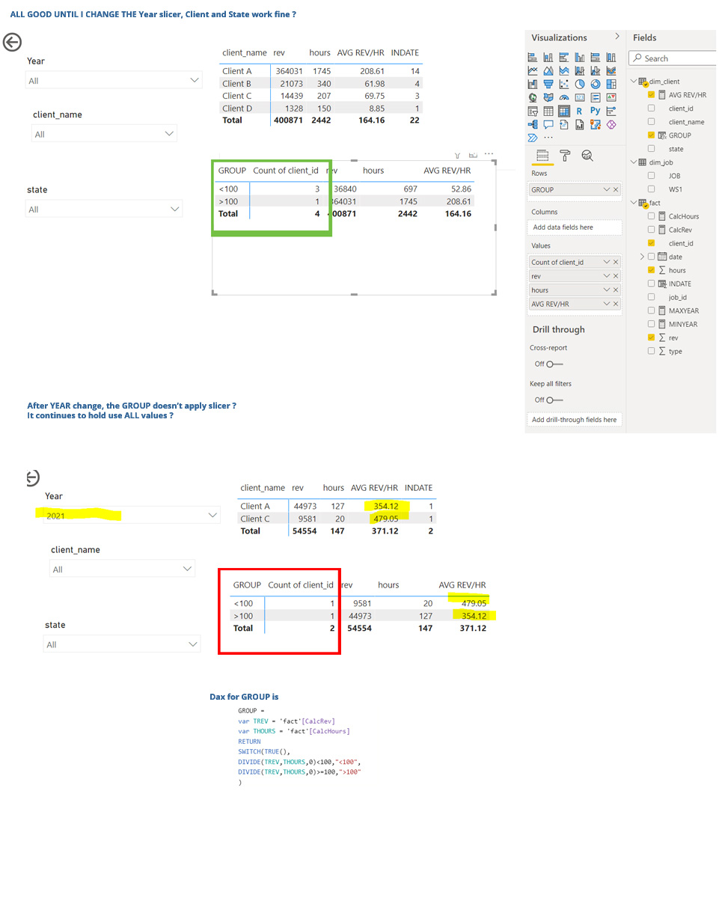Check the client_name field in dim_client

(x=651, y=122)
